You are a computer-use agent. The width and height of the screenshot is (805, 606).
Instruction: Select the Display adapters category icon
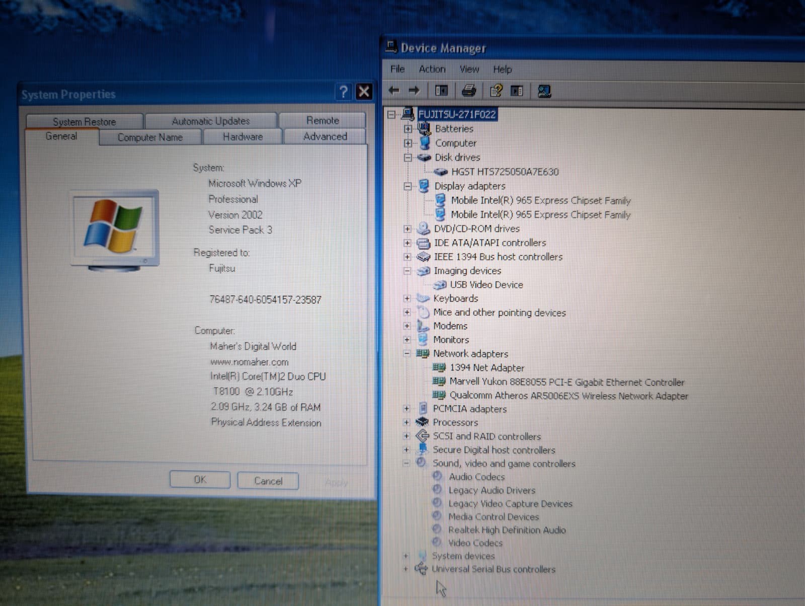pyautogui.click(x=424, y=186)
